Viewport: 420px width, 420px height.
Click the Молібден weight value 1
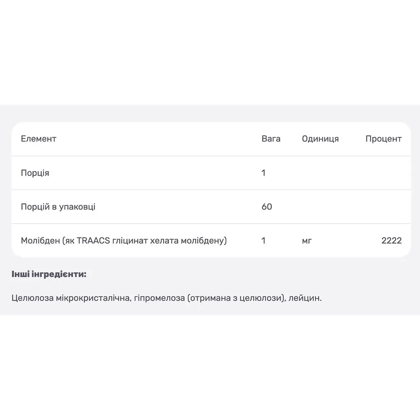pos(264,240)
